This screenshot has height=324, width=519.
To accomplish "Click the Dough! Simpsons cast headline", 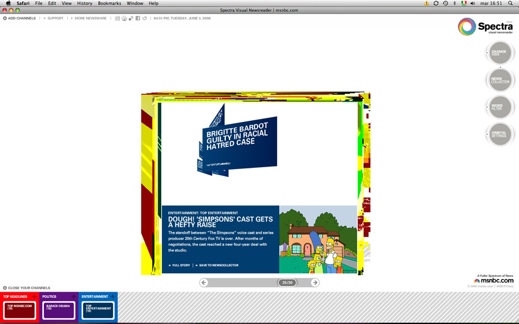I will tap(220, 222).
